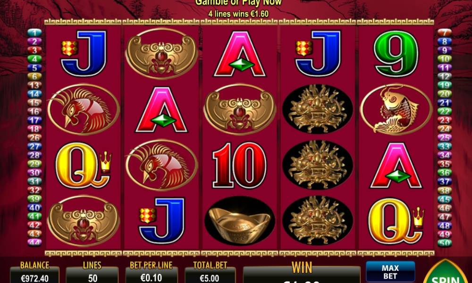Click the red 10 symbol on reel three
Viewport: 472px width, 283px height.
point(240,165)
